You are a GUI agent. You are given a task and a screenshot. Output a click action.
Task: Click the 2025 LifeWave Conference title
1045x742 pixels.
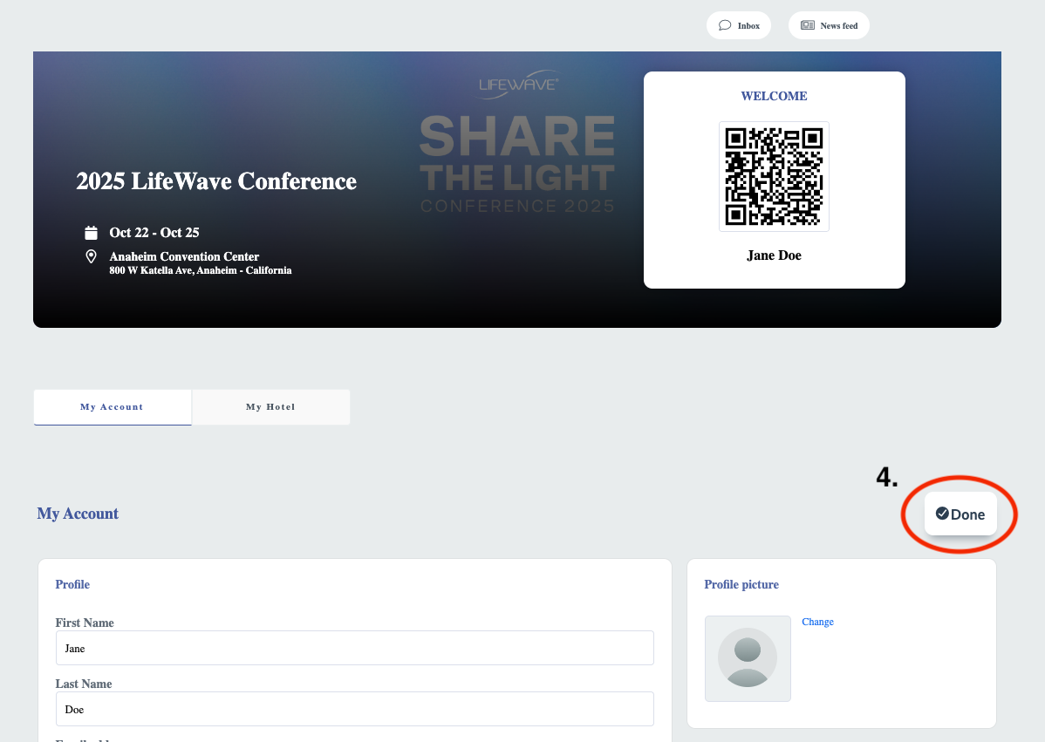216,181
